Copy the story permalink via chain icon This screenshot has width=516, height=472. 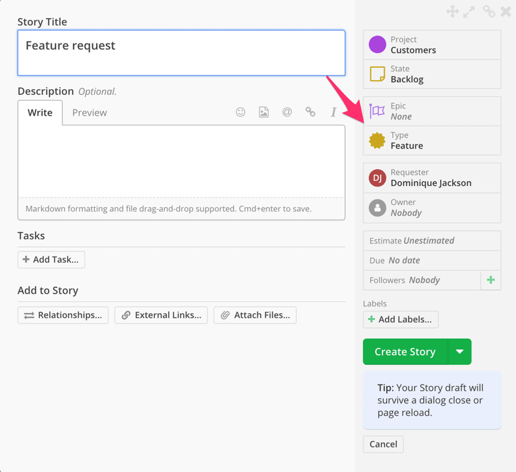[x=489, y=12]
